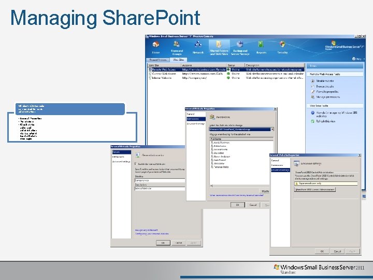Screen dimensions: 373x280
Task: Select the Outlook Web Access row
Action: click(226, 74)
